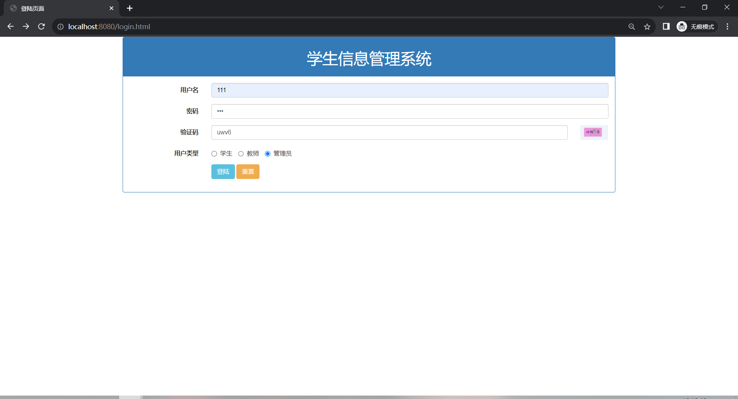
Task: Minimize the browser window
Action: pos(683,7)
